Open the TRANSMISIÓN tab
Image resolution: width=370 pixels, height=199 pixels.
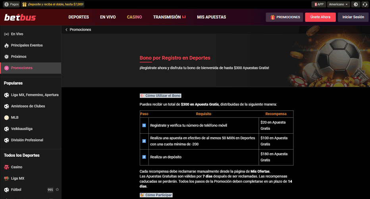(x=169, y=17)
